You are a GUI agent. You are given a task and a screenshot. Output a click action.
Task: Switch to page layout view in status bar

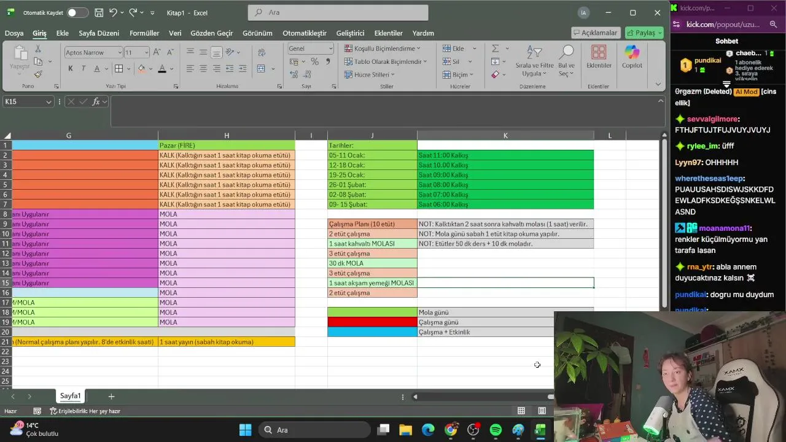(542, 411)
